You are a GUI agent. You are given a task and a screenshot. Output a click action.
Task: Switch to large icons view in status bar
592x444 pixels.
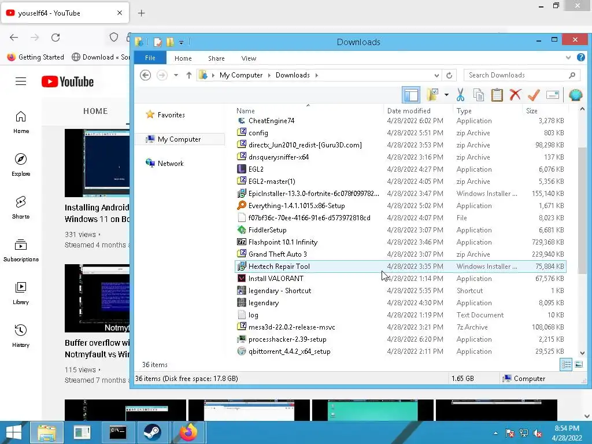[578, 364]
